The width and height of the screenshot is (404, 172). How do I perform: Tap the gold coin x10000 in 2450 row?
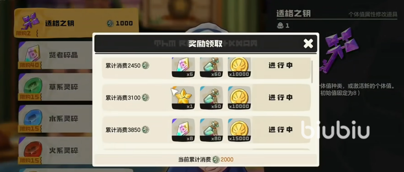239,67
